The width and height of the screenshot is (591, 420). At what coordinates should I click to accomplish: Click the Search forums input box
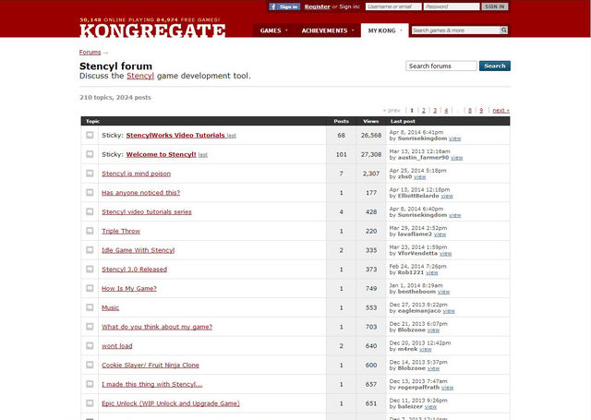click(441, 66)
